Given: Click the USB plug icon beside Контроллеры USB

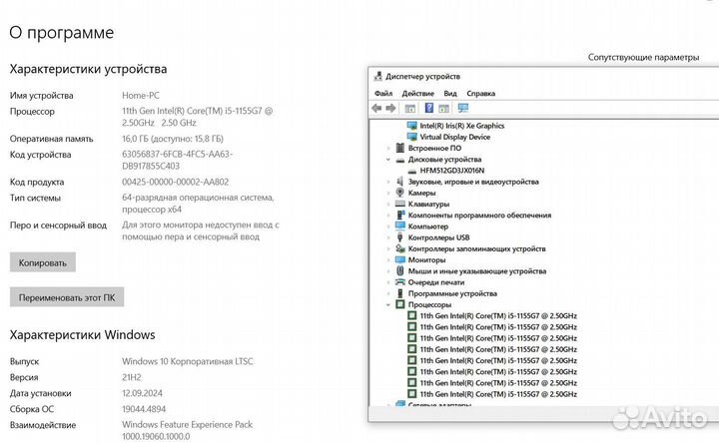Looking at the screenshot, I should [399, 237].
